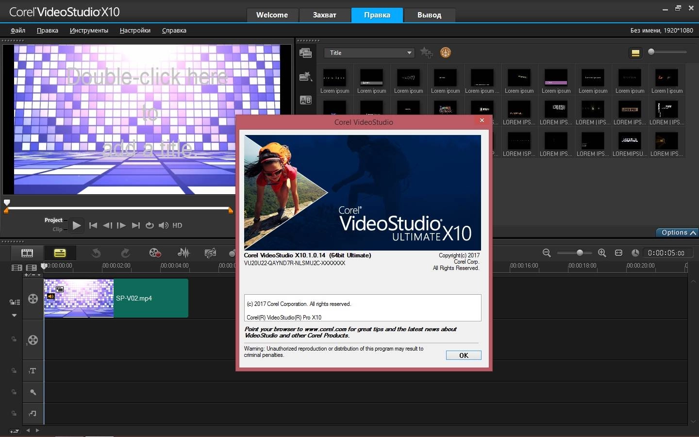Screen dimensions: 699x437
Task: Fit project in timeline window
Action: click(x=618, y=253)
